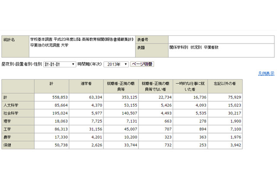Select cell value 16,736
Screen dimensions: 277x184
point(200,97)
